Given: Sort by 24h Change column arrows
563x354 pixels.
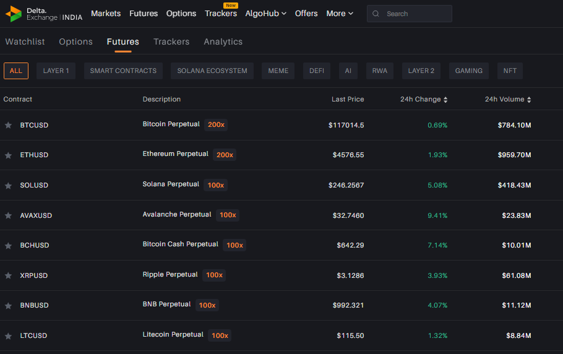Looking at the screenshot, I should pyautogui.click(x=445, y=100).
